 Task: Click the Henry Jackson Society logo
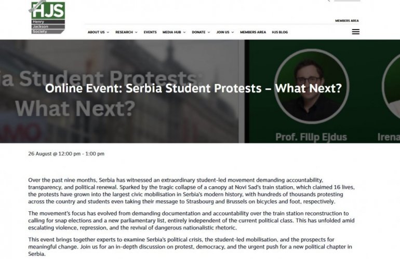[x=48, y=17]
